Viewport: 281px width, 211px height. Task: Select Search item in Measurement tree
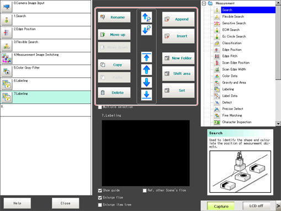(248, 10)
